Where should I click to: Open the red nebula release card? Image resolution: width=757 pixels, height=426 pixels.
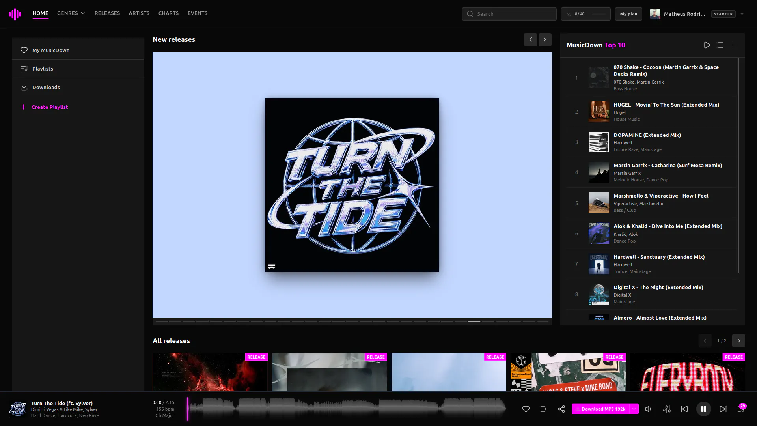210,372
